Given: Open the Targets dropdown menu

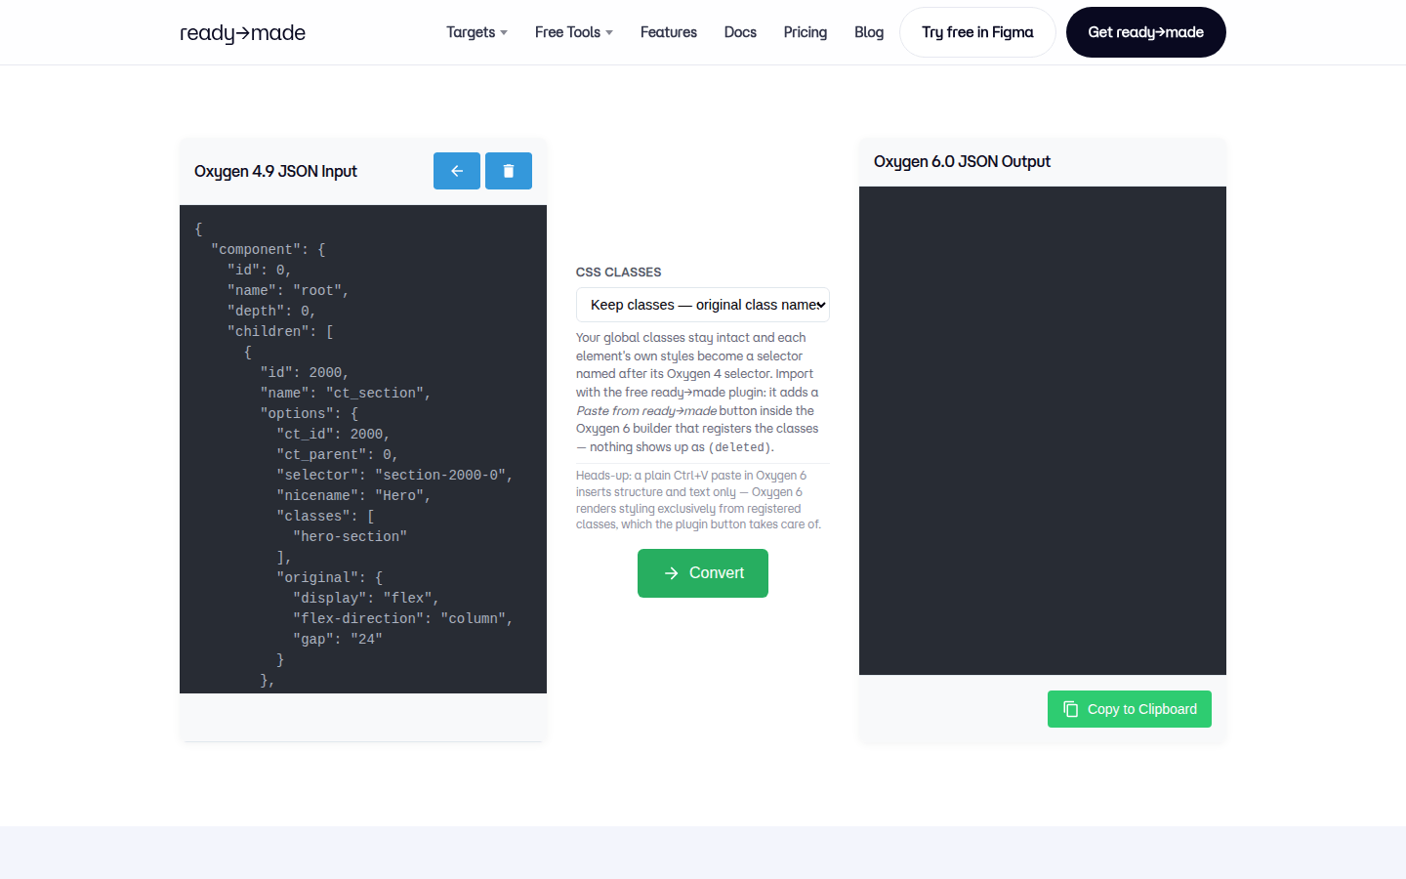Looking at the screenshot, I should (476, 32).
